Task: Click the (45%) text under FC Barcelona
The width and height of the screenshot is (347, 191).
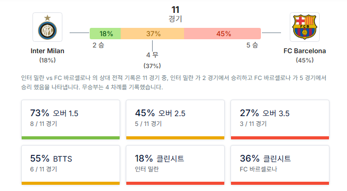Action: tap(305, 60)
